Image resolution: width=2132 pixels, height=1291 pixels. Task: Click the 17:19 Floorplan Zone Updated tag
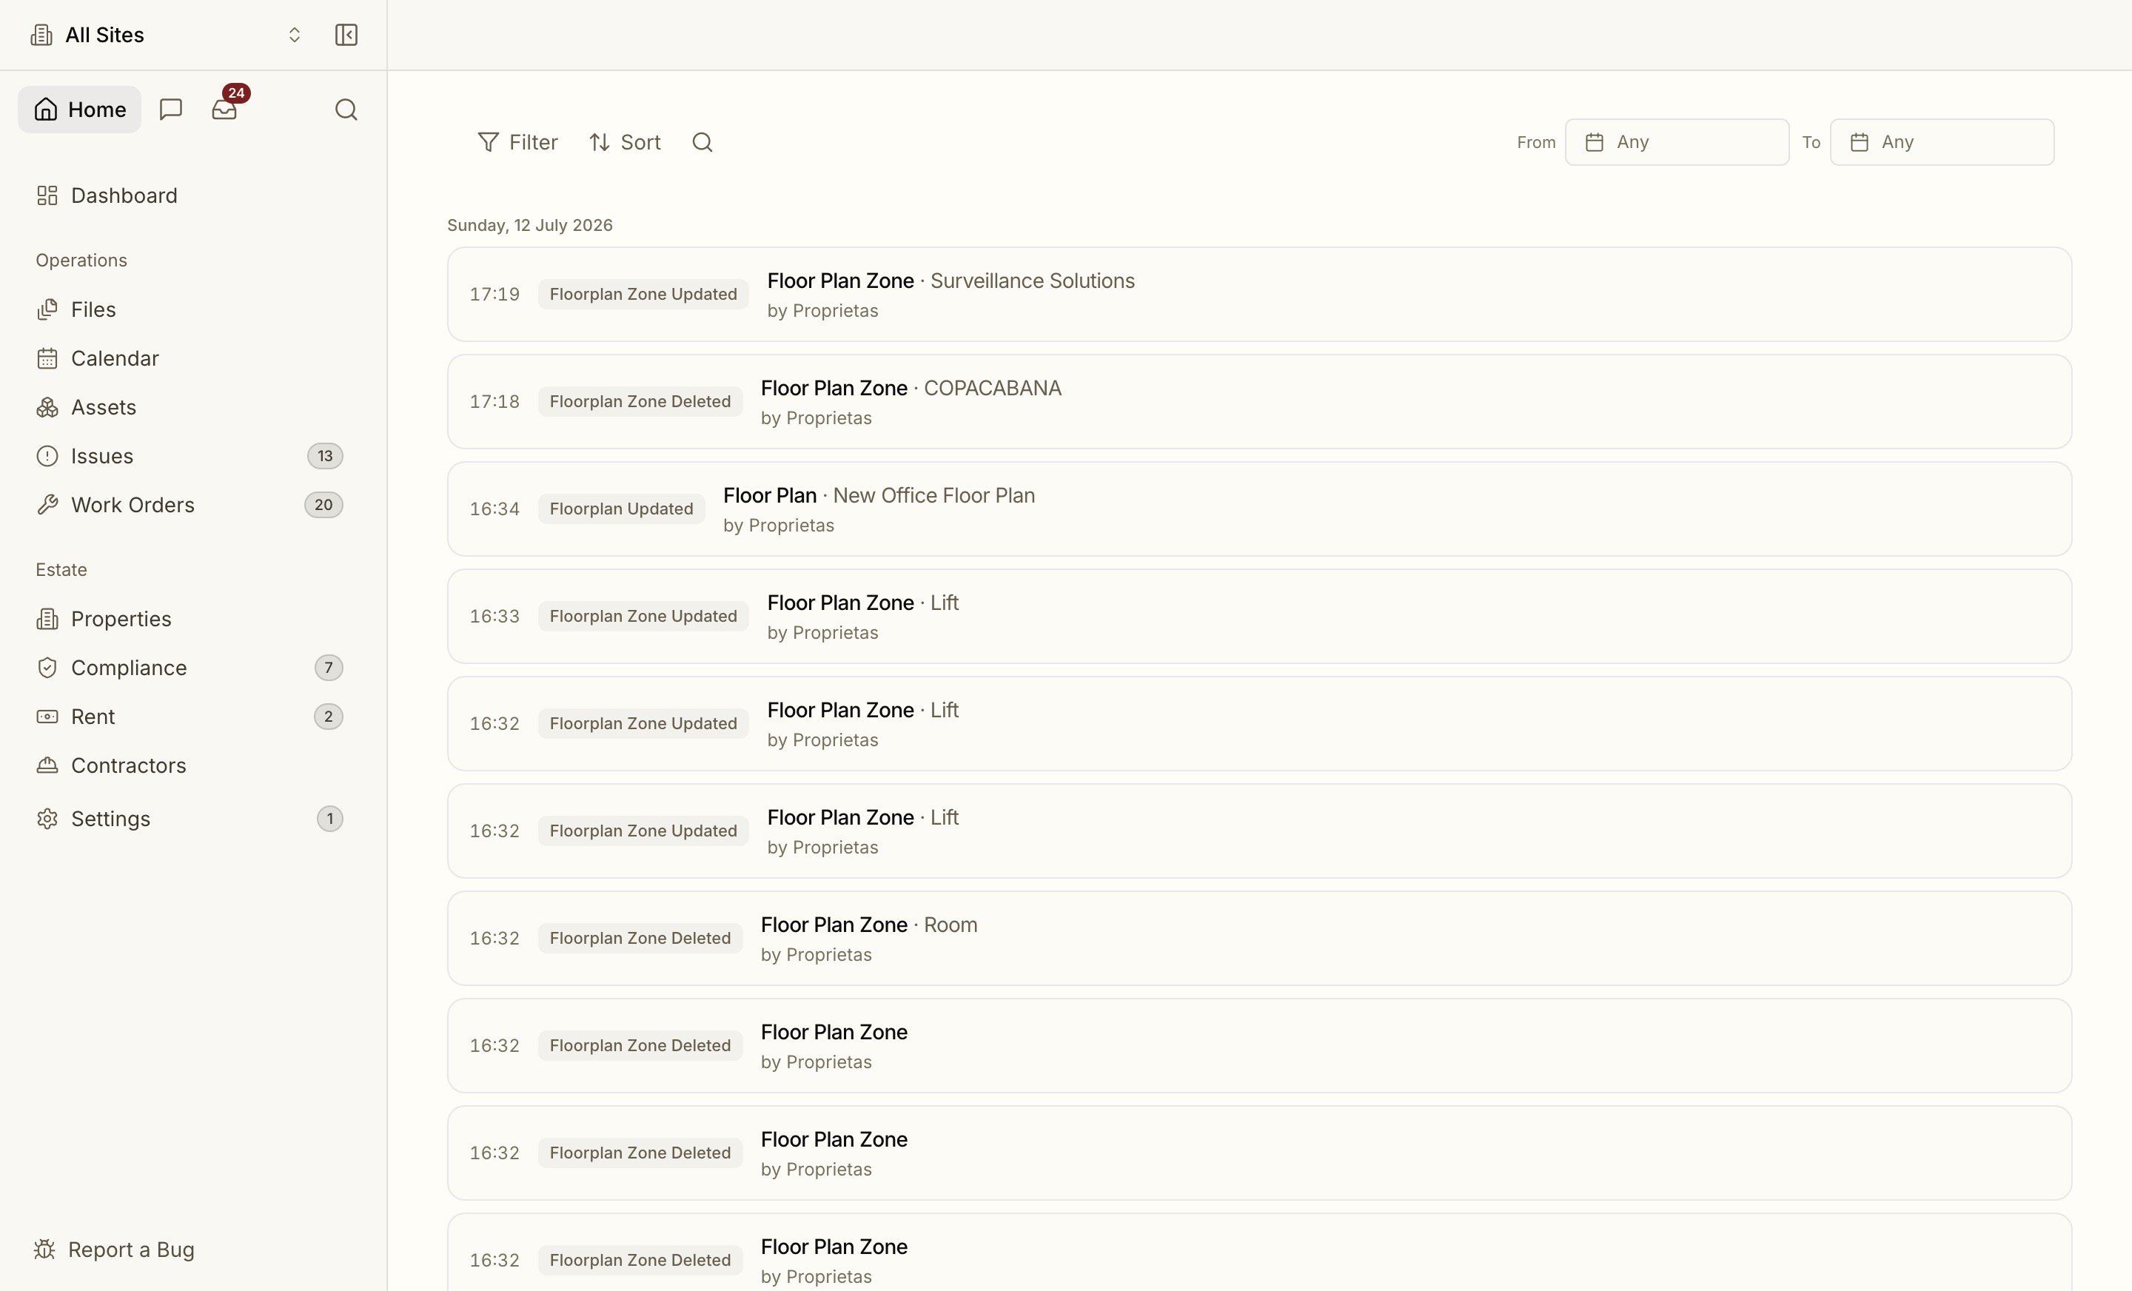(643, 294)
